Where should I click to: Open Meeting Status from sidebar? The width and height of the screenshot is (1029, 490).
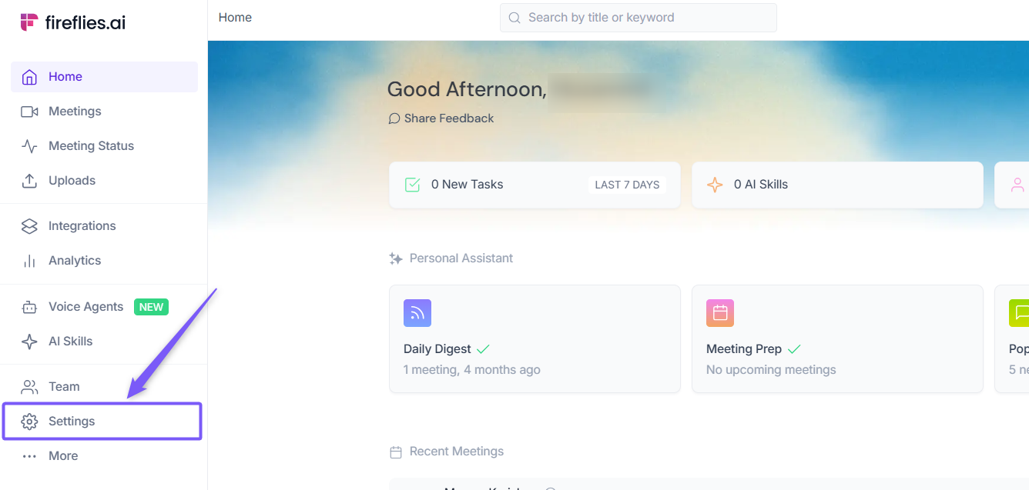(x=104, y=146)
